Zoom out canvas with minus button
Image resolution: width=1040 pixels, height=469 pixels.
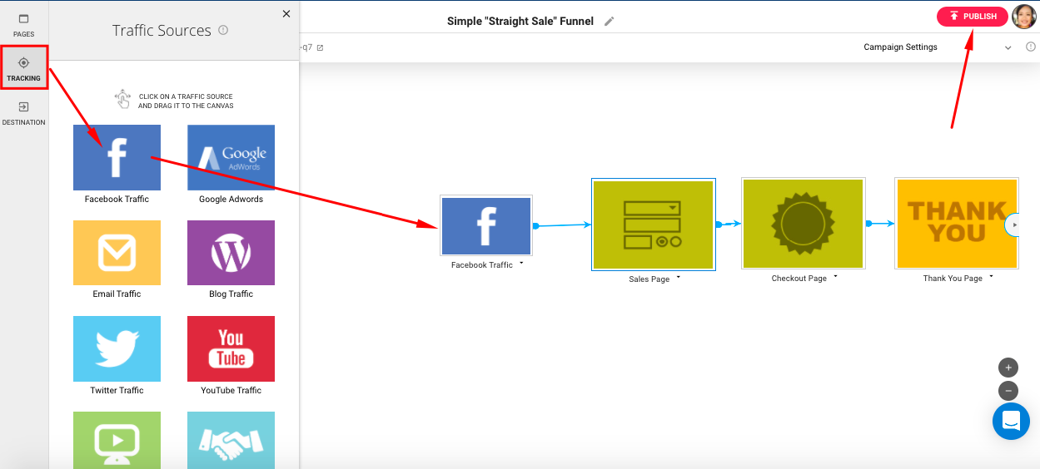tap(1008, 391)
